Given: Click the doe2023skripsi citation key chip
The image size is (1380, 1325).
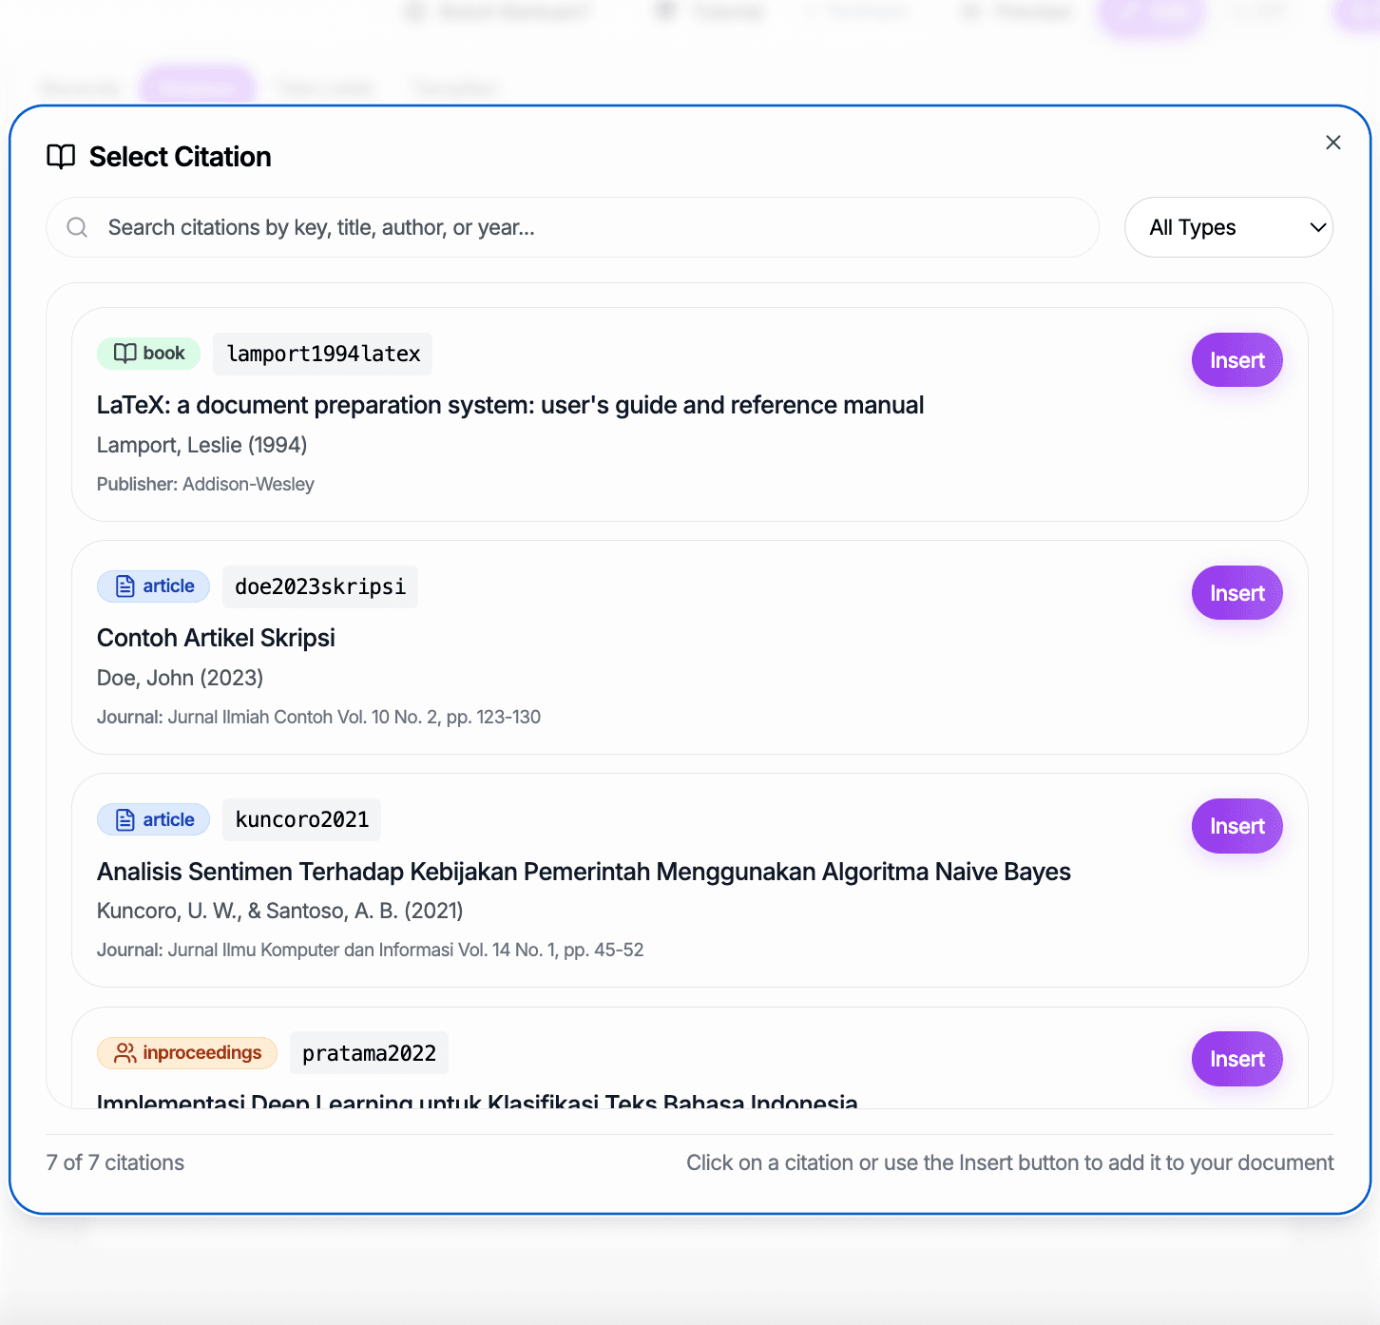Looking at the screenshot, I should coord(319,586).
